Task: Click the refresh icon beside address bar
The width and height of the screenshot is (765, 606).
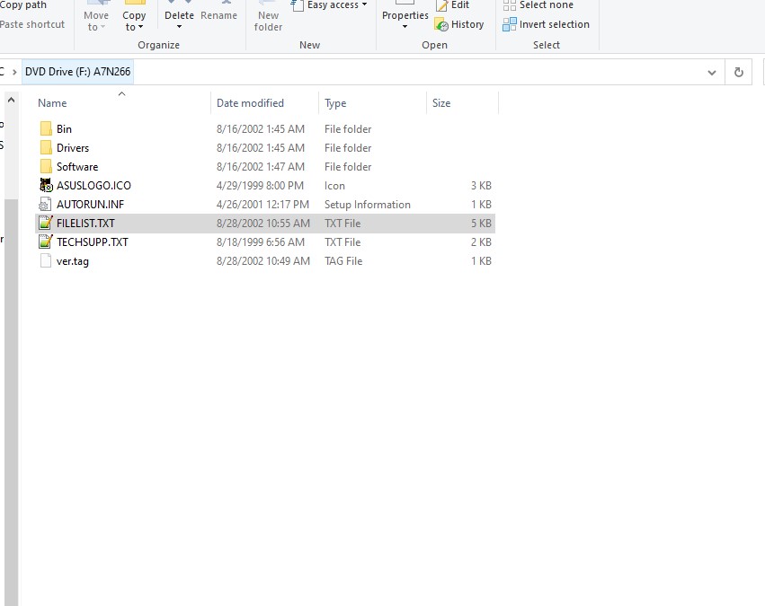Action: click(739, 72)
